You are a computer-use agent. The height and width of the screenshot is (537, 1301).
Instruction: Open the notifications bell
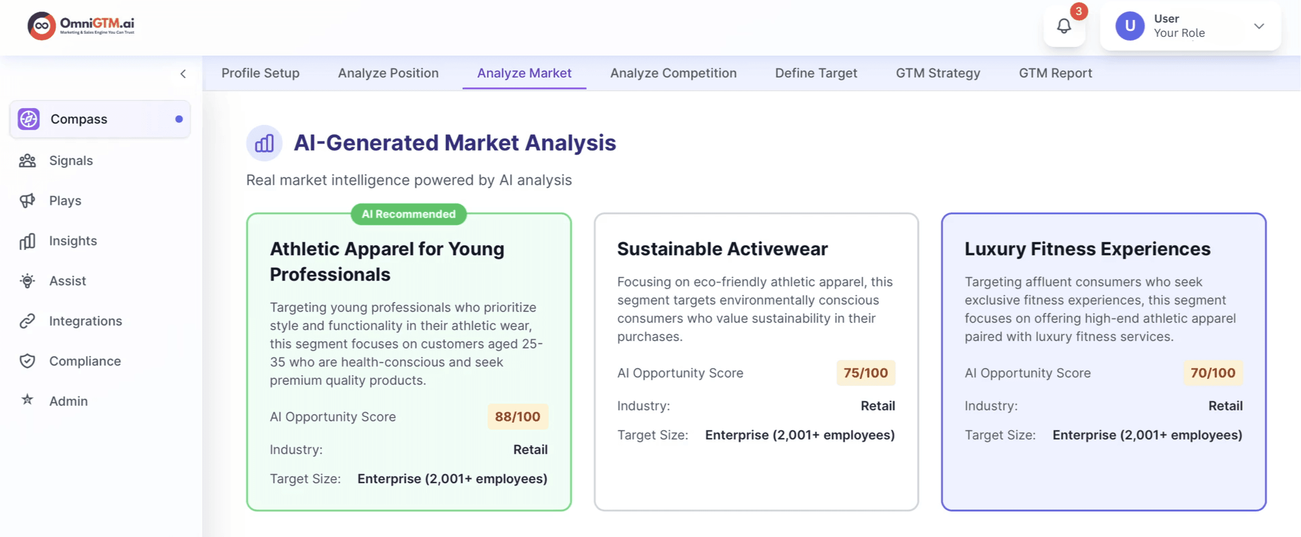click(1064, 26)
